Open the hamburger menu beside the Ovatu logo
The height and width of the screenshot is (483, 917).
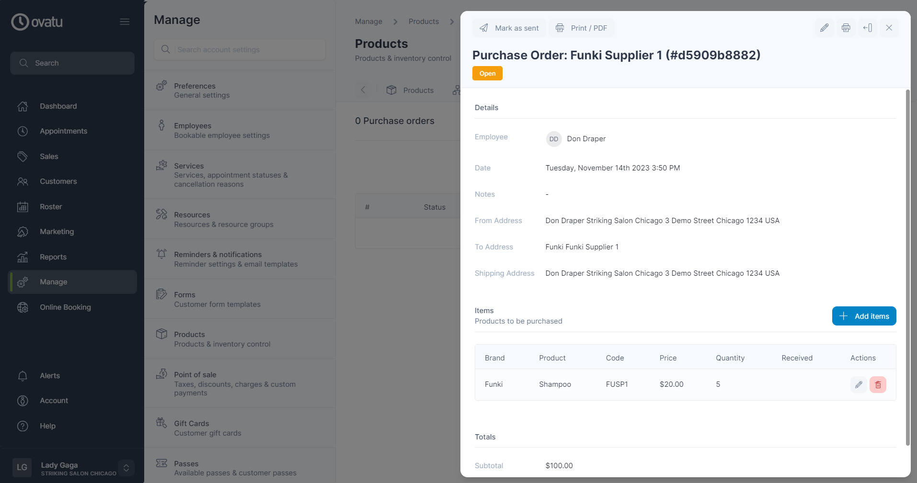coord(125,22)
